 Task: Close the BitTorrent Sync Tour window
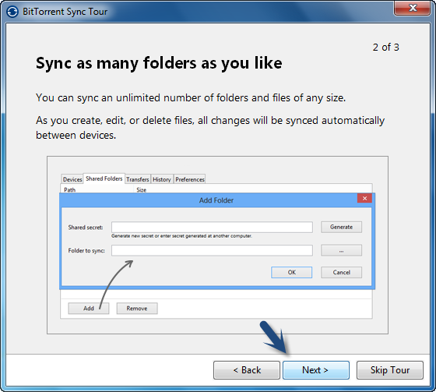point(412,8)
